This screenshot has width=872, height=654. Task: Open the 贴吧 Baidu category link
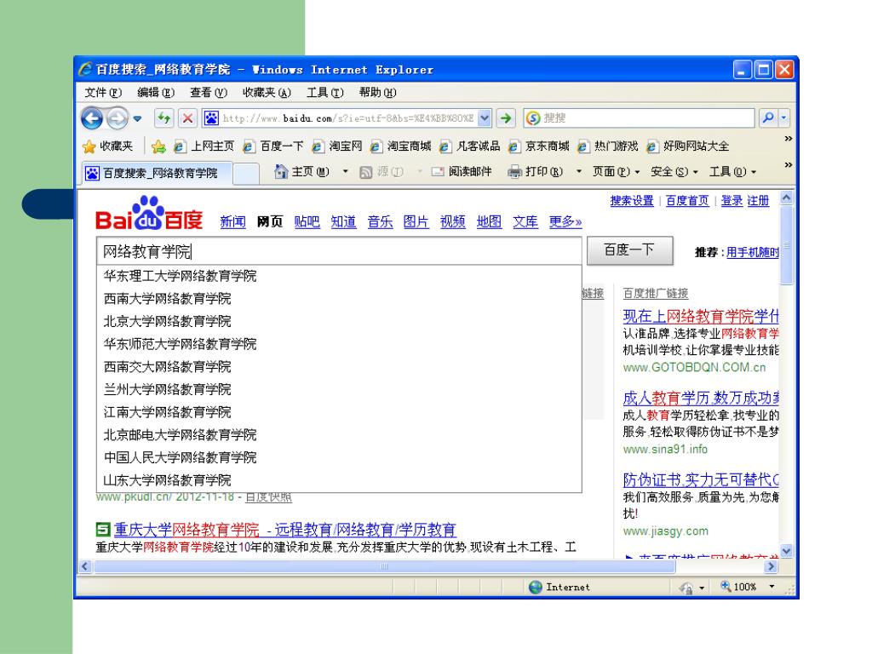[307, 222]
